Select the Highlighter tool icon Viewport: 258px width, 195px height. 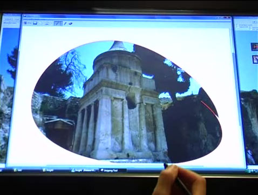pyautogui.click(x=65, y=23)
